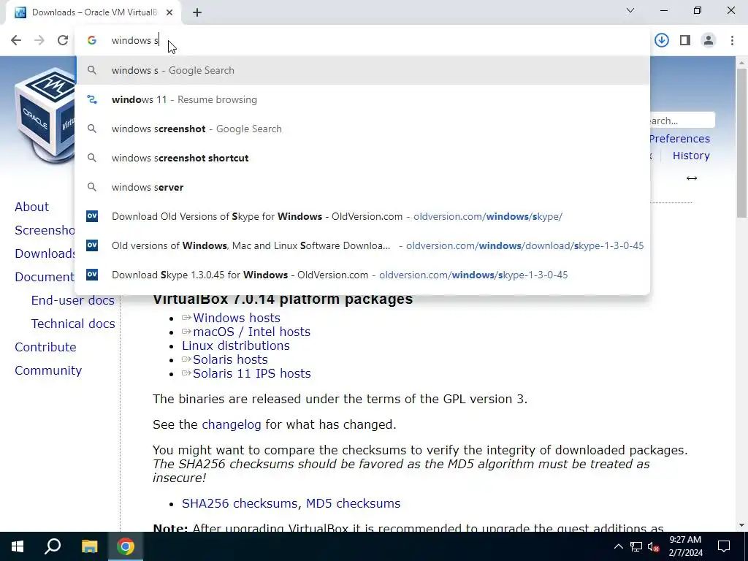
Task: Open the Windows Start menu
Action: click(18, 546)
